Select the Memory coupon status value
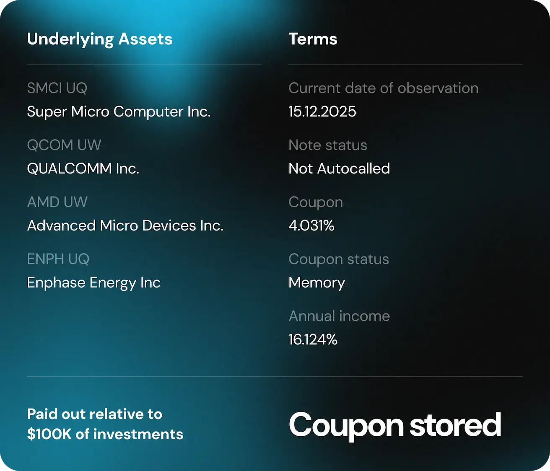 pos(317,282)
